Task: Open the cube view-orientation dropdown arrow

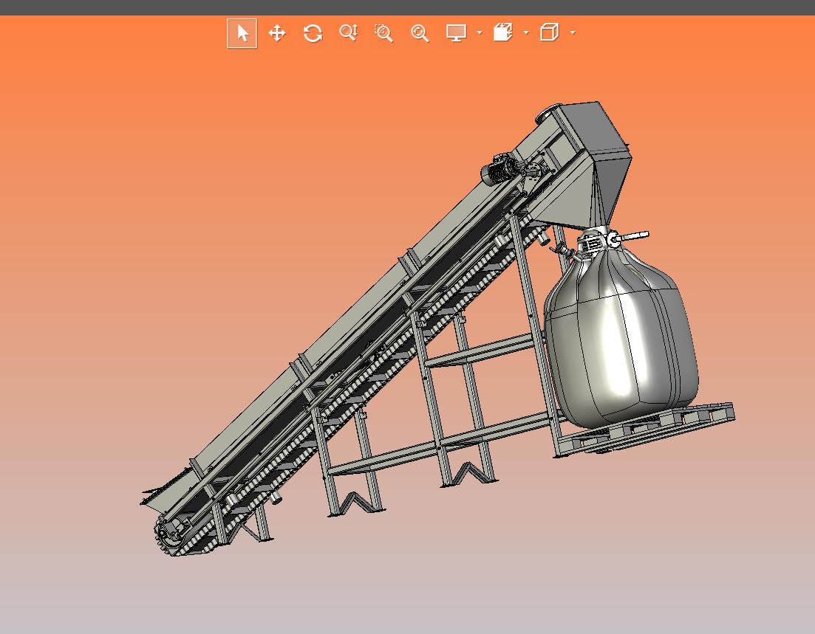Action: 573,32
